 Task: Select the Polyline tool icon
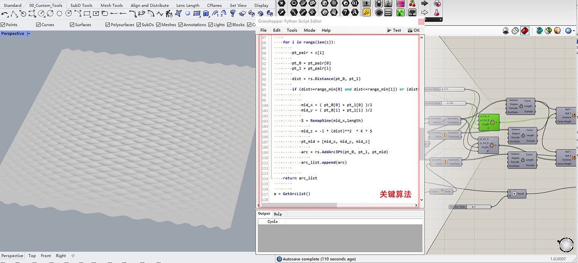click(x=14, y=14)
